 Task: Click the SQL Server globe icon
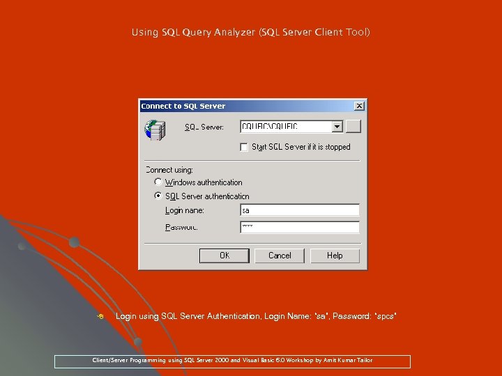click(155, 130)
